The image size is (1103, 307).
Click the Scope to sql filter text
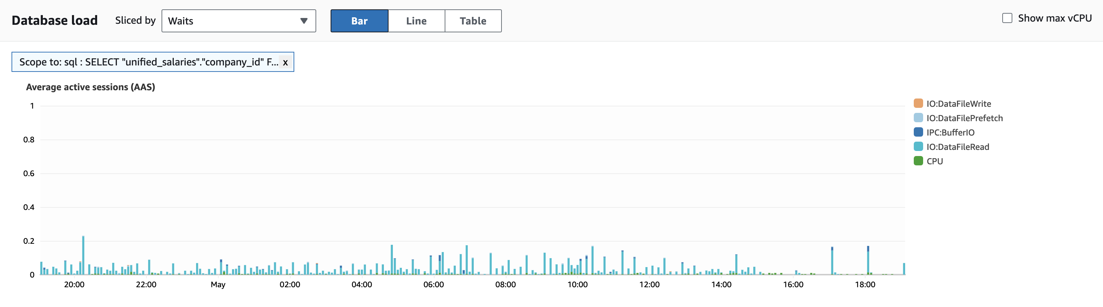coord(148,63)
